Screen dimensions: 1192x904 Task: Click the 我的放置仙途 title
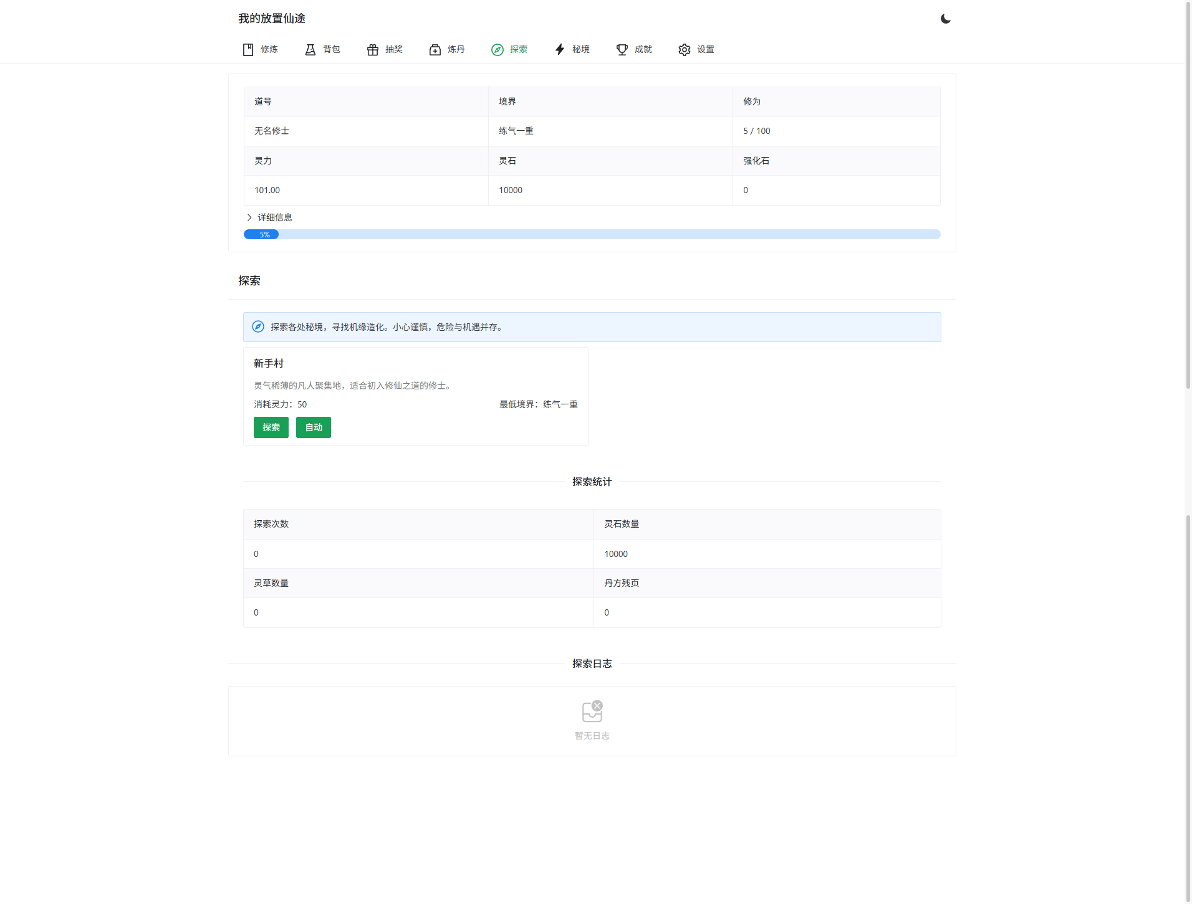point(272,18)
